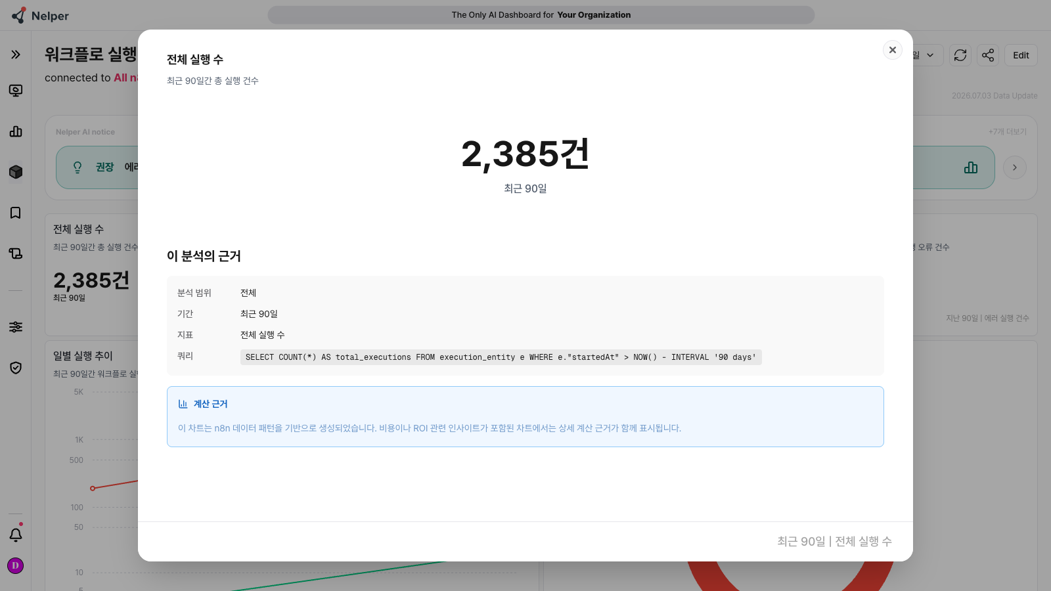Viewport: 1051px width, 591px height.
Task: Open the user avatar D profile
Action: click(x=15, y=565)
